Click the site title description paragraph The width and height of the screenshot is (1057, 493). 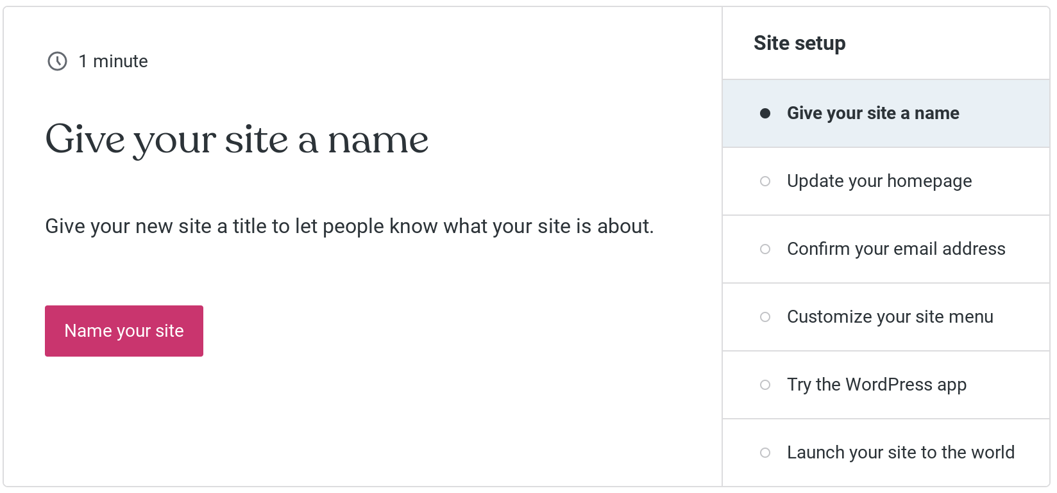[x=349, y=226]
